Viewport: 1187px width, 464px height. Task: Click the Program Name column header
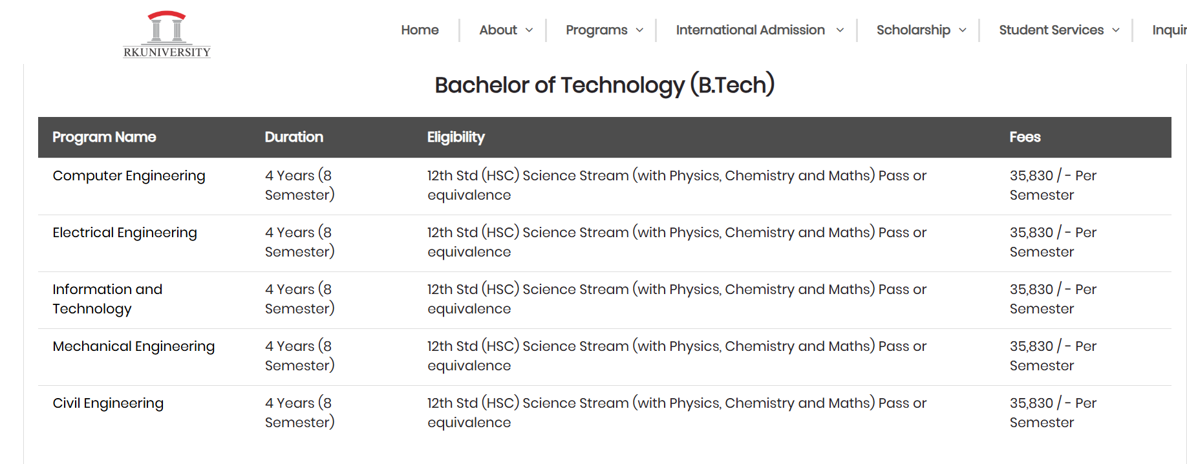tap(104, 137)
